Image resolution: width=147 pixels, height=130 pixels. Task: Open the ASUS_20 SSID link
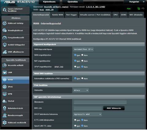point(50,10)
